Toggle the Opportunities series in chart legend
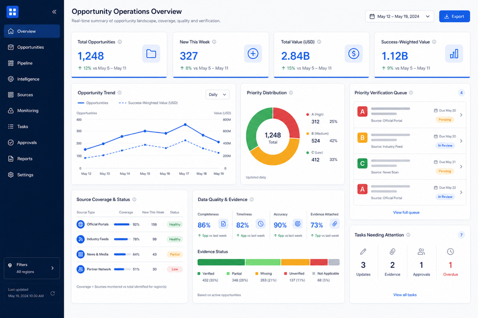The width and height of the screenshot is (478, 318). tap(93, 103)
